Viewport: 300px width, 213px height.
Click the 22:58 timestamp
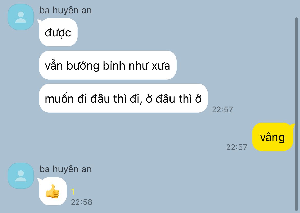82,202
